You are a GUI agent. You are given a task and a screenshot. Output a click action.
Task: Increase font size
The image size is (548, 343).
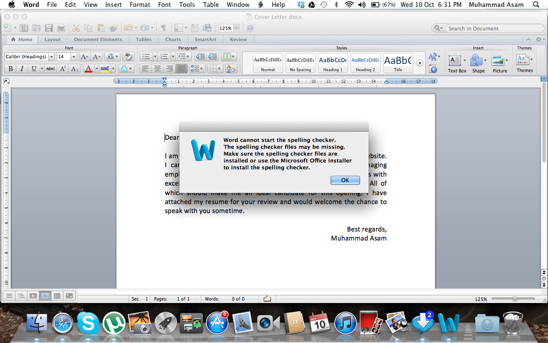point(84,57)
